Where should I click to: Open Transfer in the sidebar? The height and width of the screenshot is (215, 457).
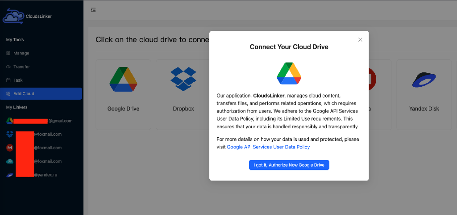pyautogui.click(x=41, y=67)
